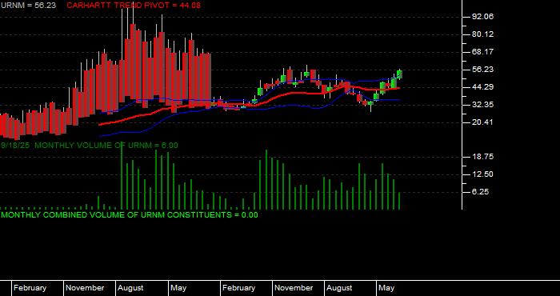Click the second February timeline marker
This screenshot has height=296, width=560.
pos(239,288)
